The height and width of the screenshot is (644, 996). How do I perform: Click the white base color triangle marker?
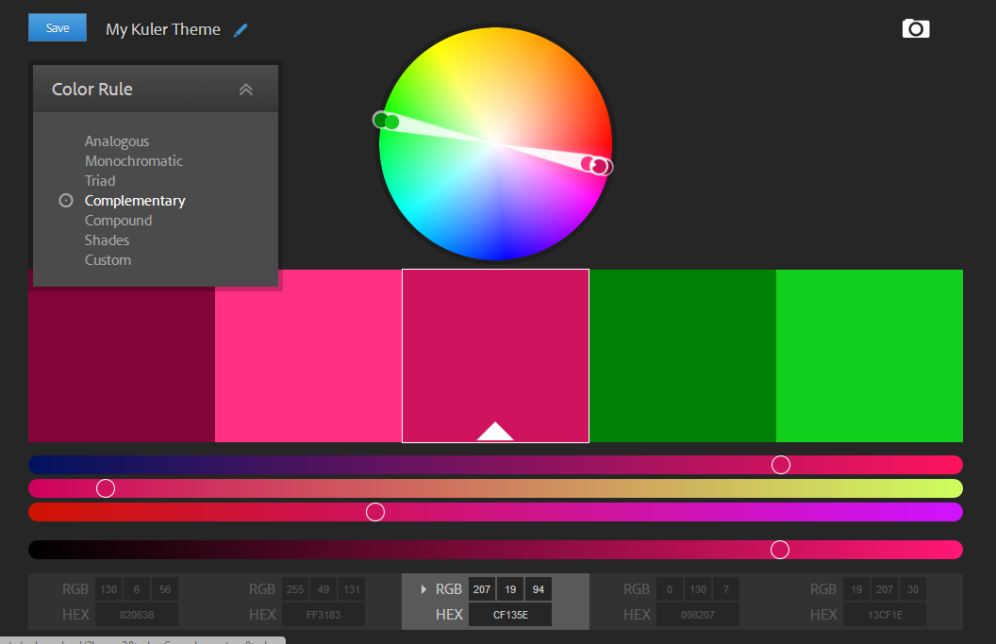pyautogui.click(x=495, y=432)
